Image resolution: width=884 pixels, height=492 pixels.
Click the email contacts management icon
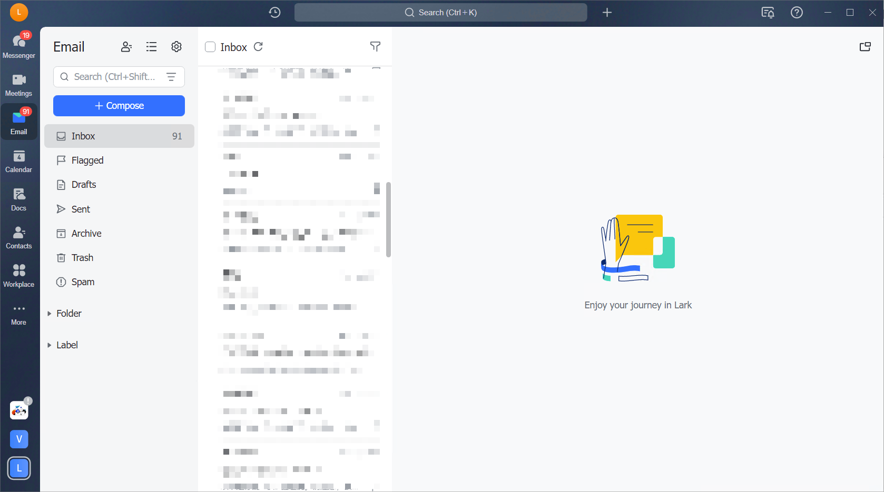point(126,47)
